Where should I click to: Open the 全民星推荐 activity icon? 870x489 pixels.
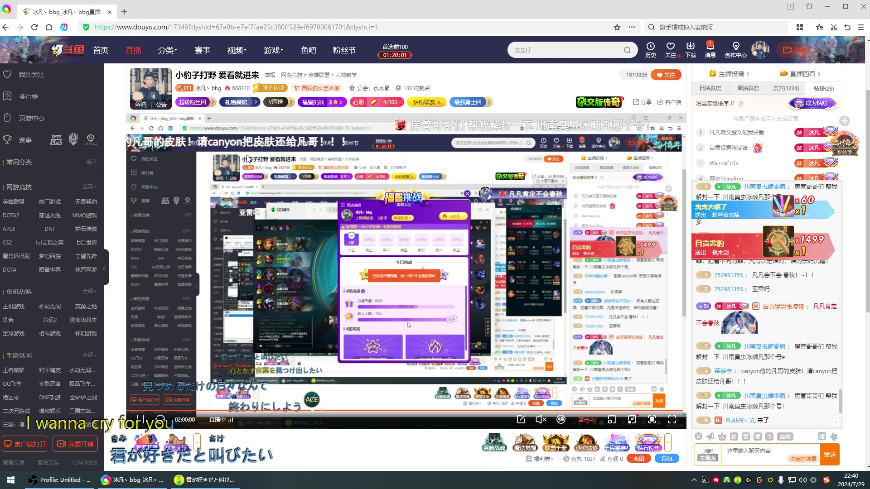(x=617, y=442)
